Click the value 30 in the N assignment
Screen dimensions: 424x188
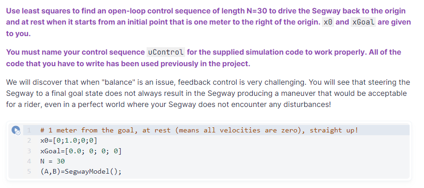[x=60, y=161]
